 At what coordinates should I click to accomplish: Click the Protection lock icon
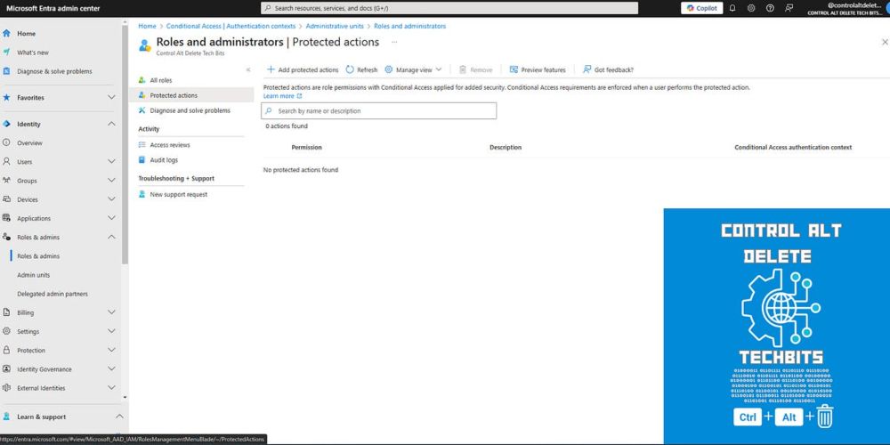coord(7,350)
